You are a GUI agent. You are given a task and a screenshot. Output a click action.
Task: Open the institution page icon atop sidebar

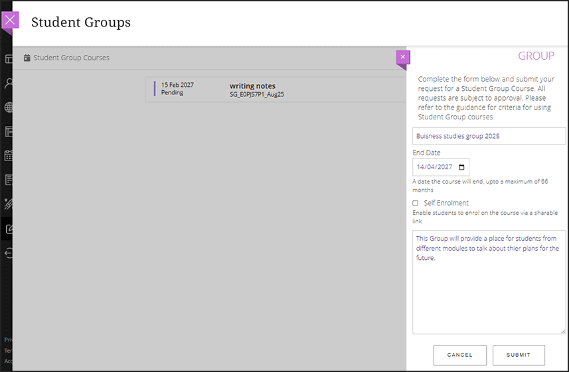(x=9, y=59)
